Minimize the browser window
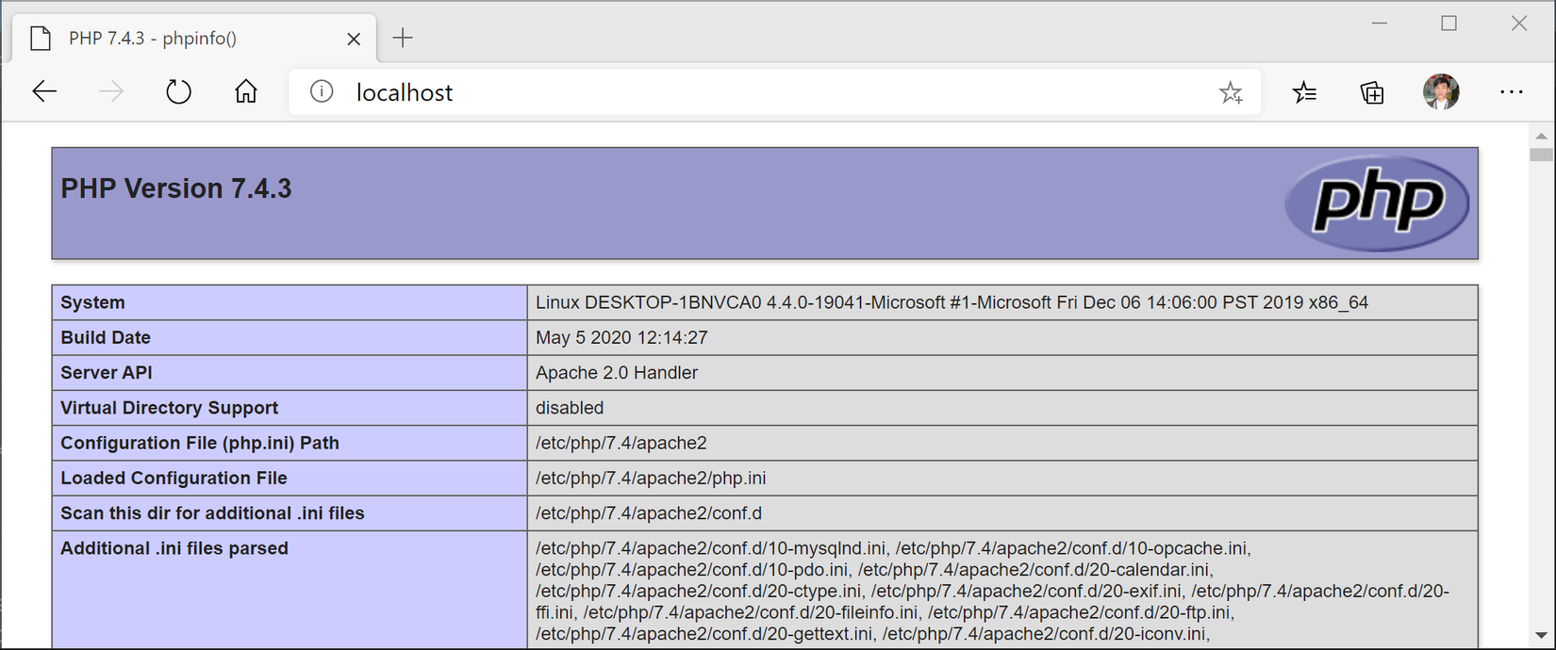The height and width of the screenshot is (650, 1556). click(1380, 24)
